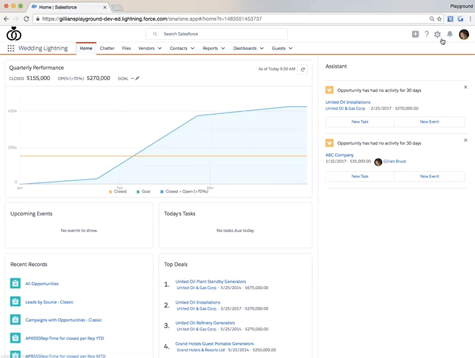Open the App Launcher grid icon
The width and height of the screenshot is (475, 358).
(11, 48)
